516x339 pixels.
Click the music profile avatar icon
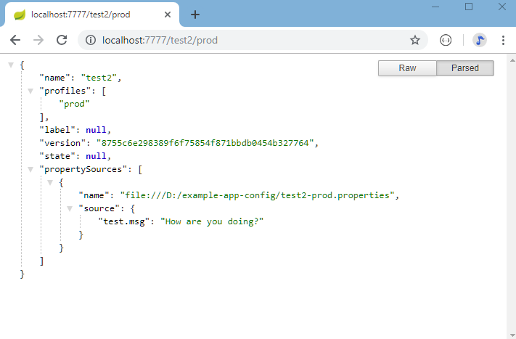click(479, 41)
